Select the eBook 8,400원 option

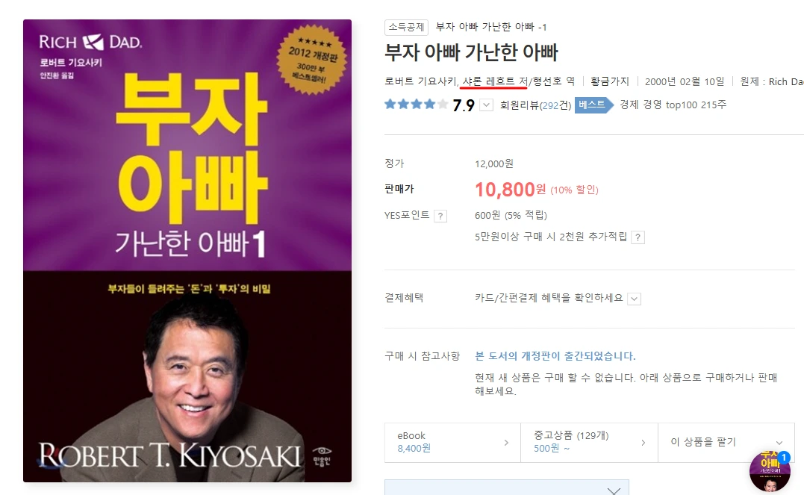(452, 442)
